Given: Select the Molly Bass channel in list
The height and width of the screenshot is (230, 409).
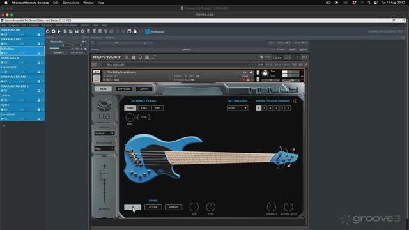Looking at the screenshot, I should 22,51.
